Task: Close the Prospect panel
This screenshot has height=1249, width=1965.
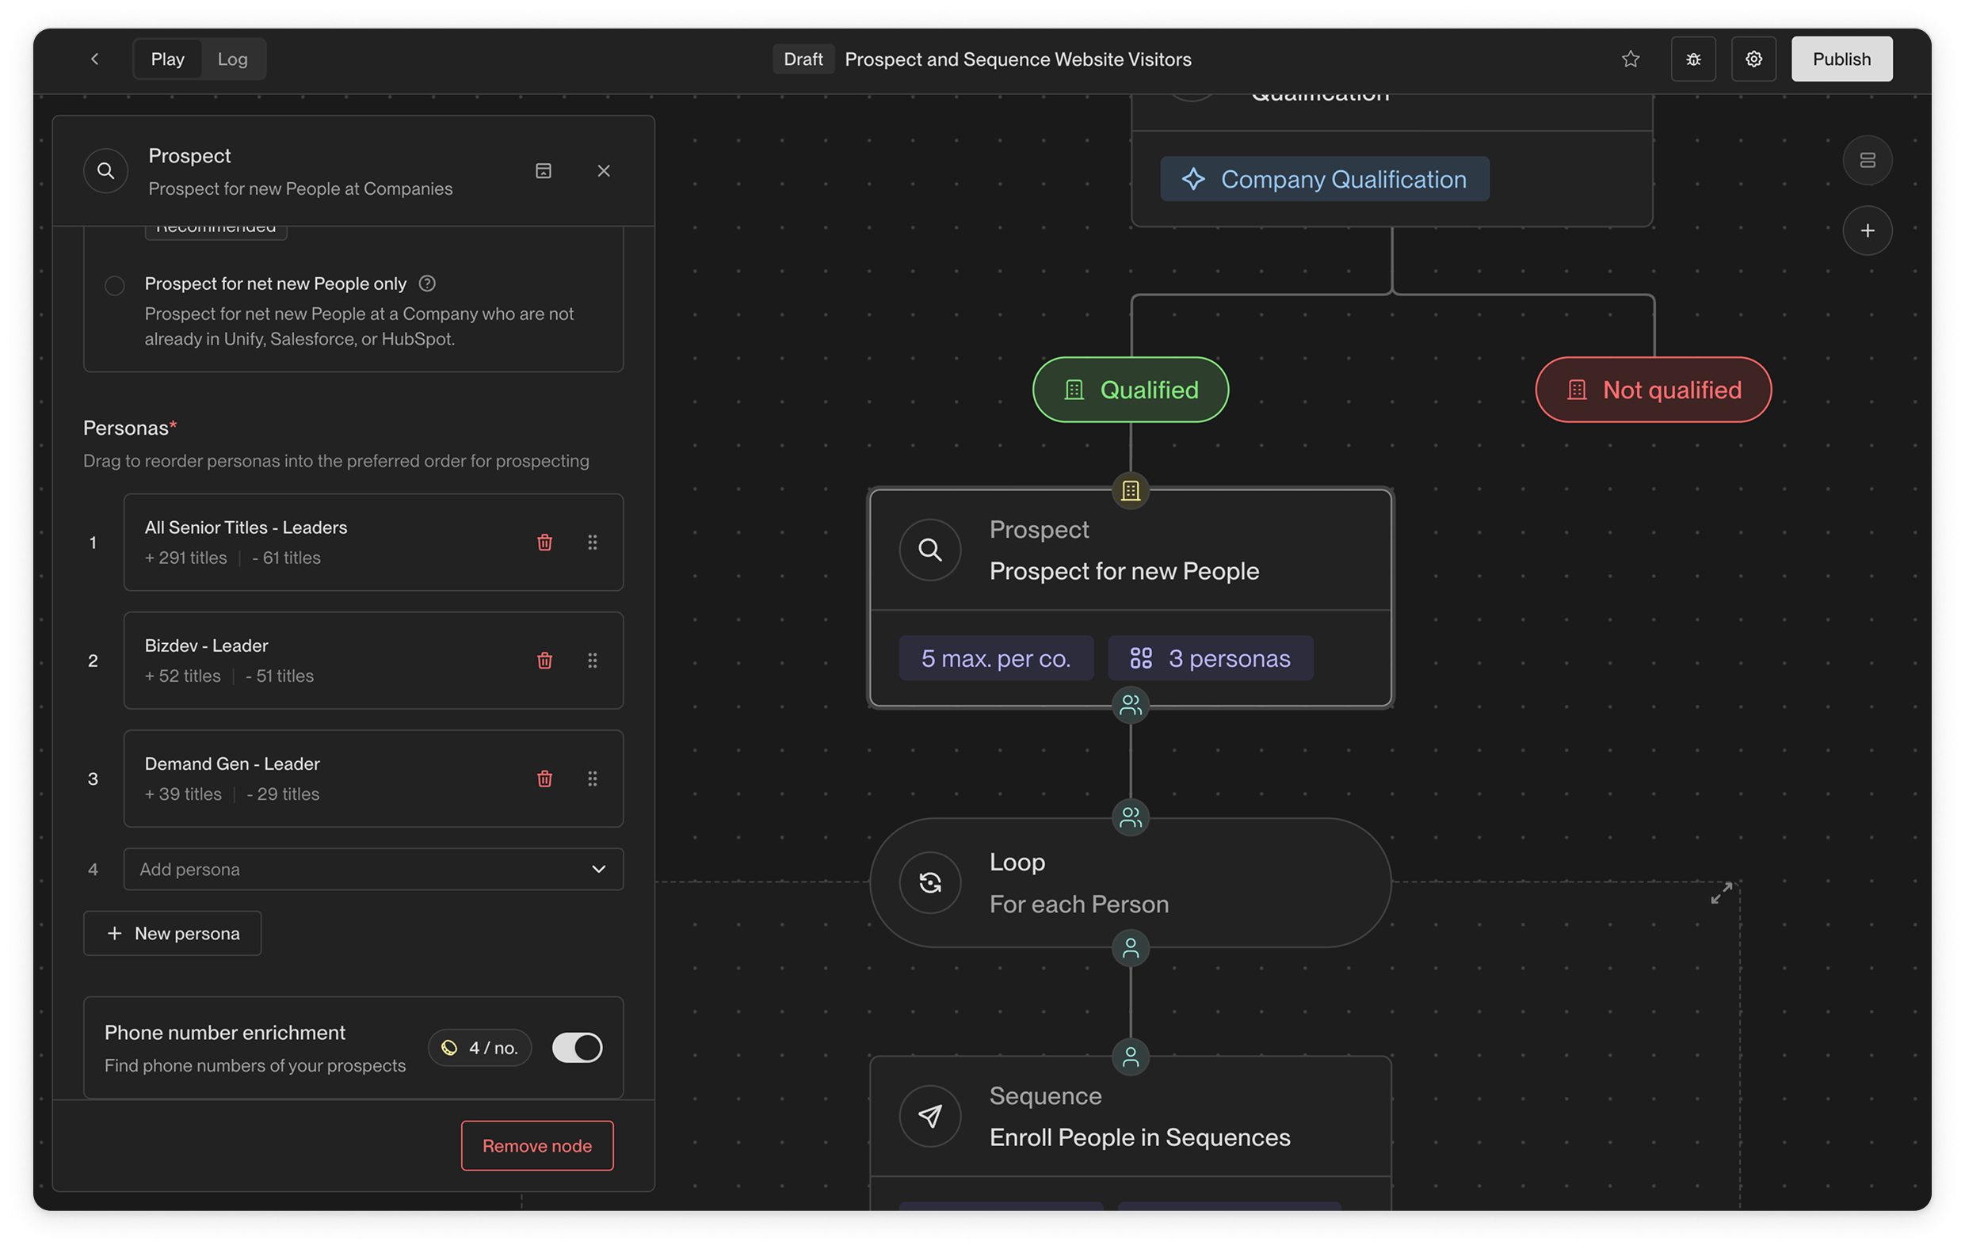Action: pos(604,170)
